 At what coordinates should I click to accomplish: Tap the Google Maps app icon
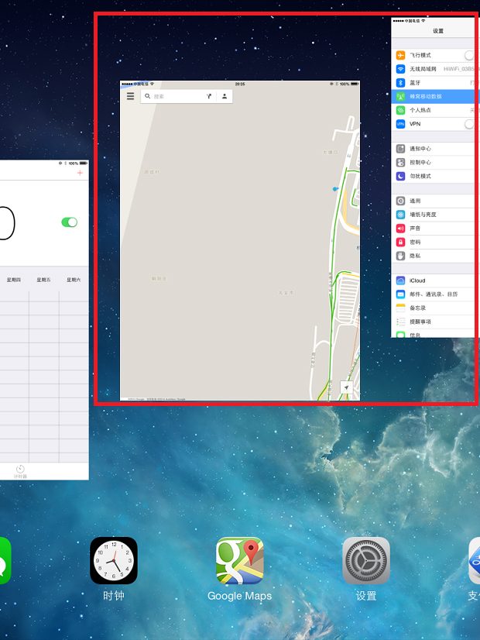239,560
